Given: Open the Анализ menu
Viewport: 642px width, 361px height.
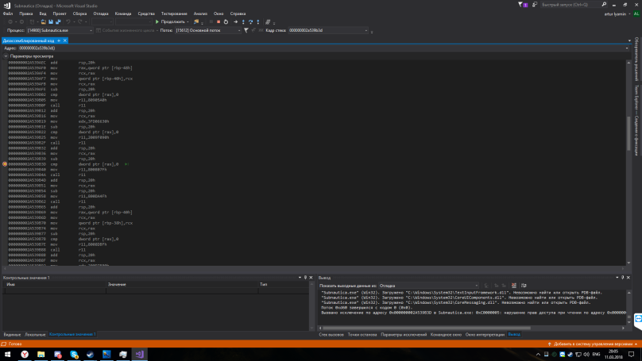Looking at the screenshot, I should click(x=200, y=13).
